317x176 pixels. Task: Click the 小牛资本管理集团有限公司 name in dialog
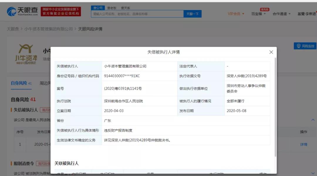[x=125, y=66]
